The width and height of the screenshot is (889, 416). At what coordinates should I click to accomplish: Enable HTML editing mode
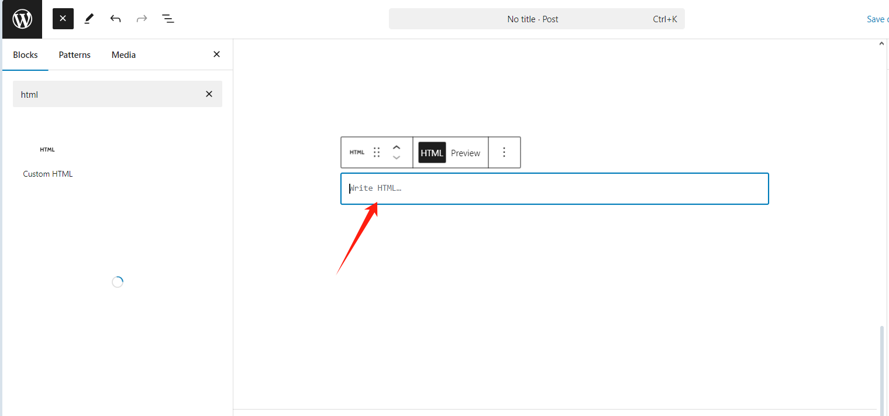pyautogui.click(x=431, y=153)
